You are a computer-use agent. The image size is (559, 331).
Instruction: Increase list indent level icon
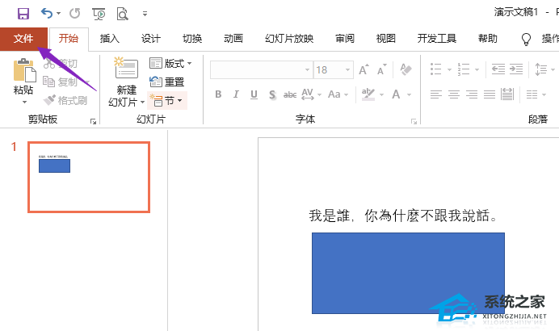tap(516, 69)
